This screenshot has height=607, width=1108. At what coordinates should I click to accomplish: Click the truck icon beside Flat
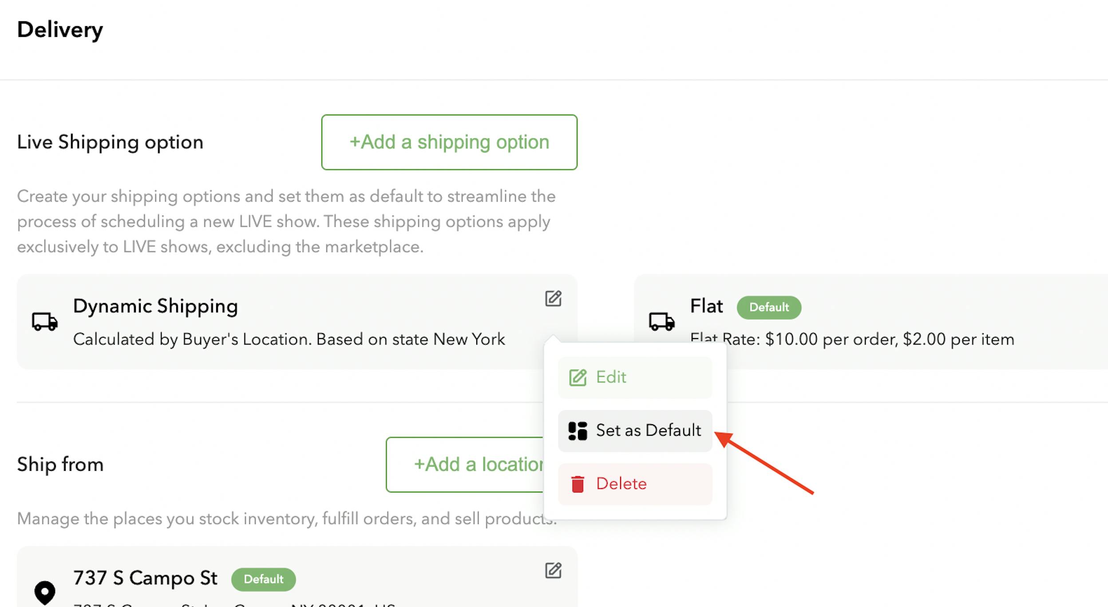point(662,322)
